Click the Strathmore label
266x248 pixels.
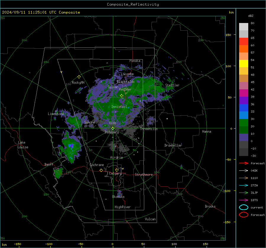(144, 175)
